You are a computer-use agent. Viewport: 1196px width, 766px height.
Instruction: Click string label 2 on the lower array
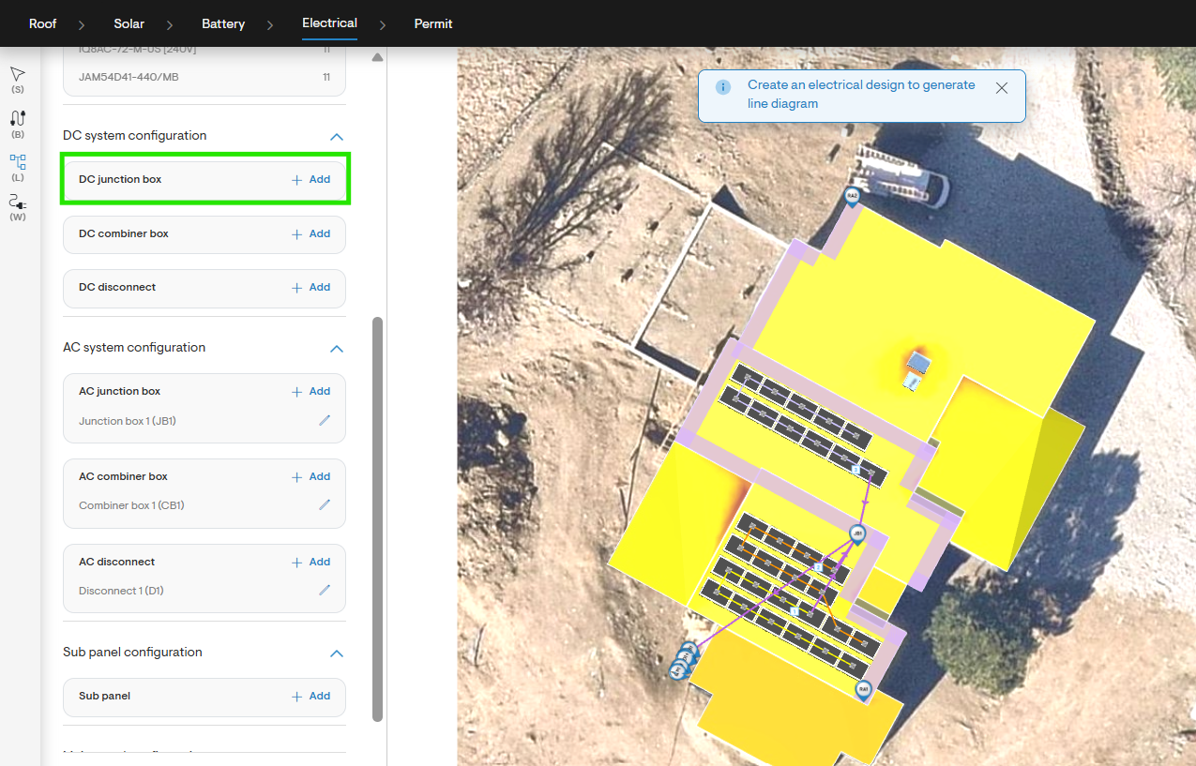pyautogui.click(x=818, y=568)
